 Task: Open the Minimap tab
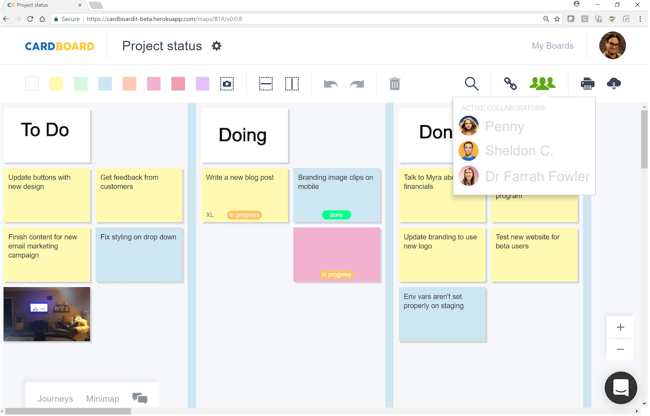(103, 399)
